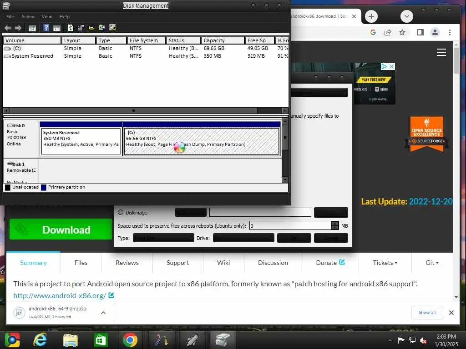Click the Diskimage file path field
Screen dimensions: 466x349
click(260, 213)
